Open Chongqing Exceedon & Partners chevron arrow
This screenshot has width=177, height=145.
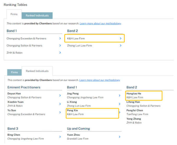click(60, 38)
